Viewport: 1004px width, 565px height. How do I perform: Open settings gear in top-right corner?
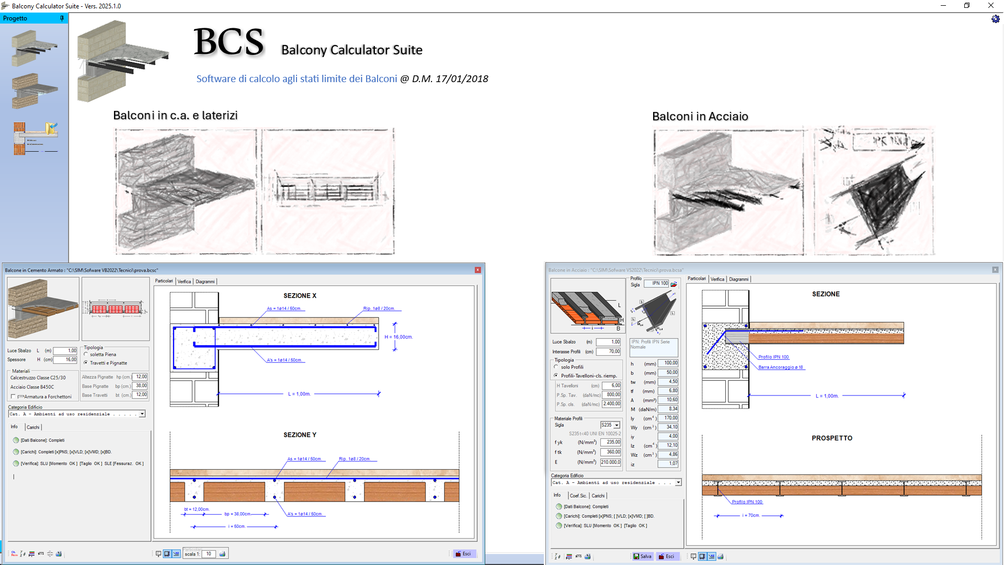click(995, 19)
